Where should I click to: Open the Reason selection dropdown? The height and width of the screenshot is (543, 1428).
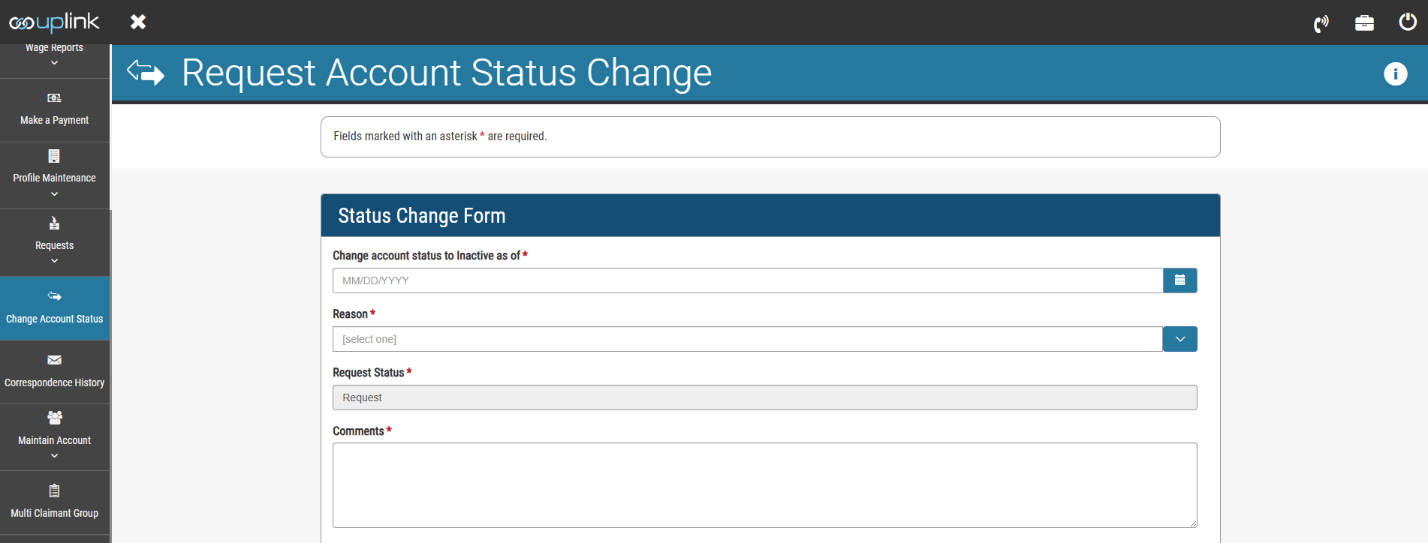(x=1179, y=339)
